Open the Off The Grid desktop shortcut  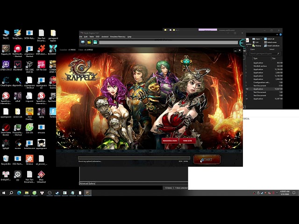coord(42,66)
